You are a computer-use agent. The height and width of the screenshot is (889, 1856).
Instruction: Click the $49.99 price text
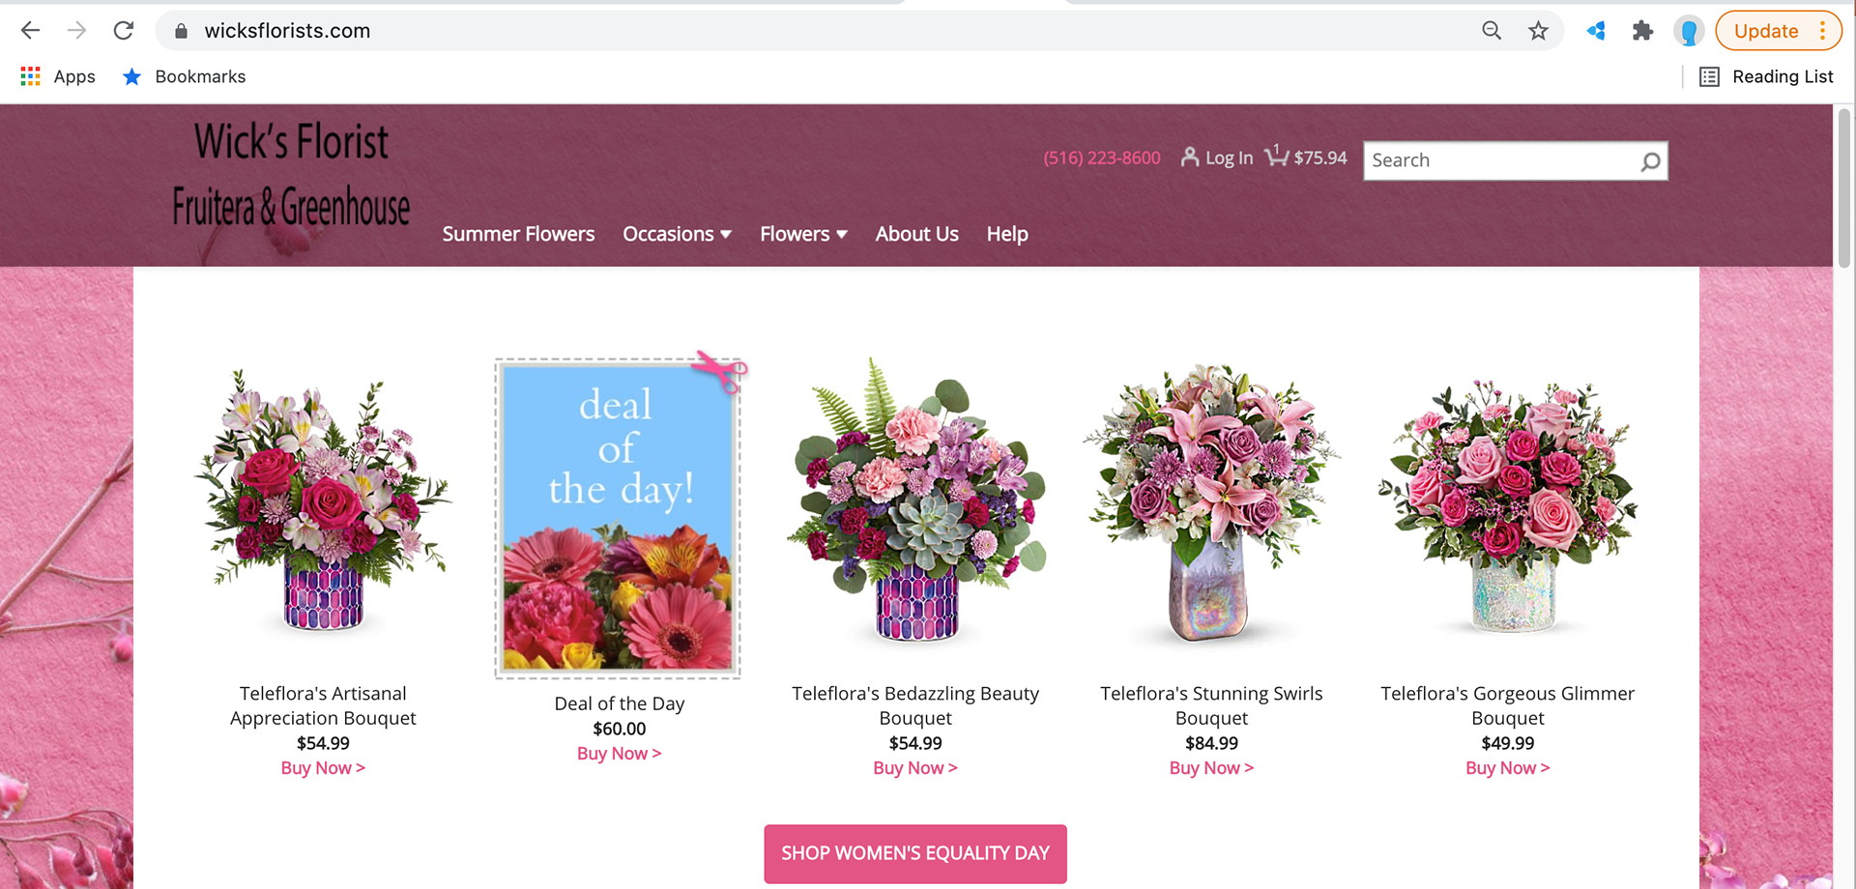[x=1508, y=743]
